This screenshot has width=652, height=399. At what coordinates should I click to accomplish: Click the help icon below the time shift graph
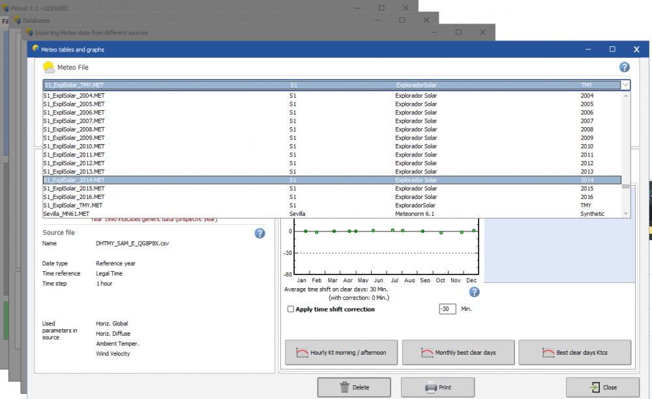(x=474, y=292)
